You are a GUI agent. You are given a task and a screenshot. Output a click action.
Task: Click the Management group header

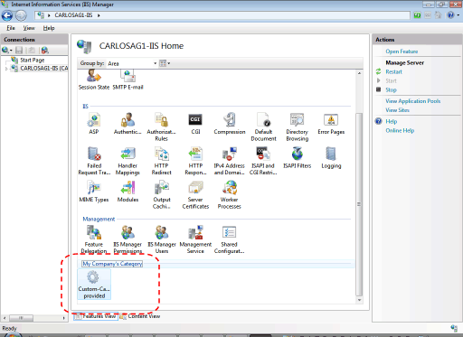pyautogui.click(x=99, y=219)
